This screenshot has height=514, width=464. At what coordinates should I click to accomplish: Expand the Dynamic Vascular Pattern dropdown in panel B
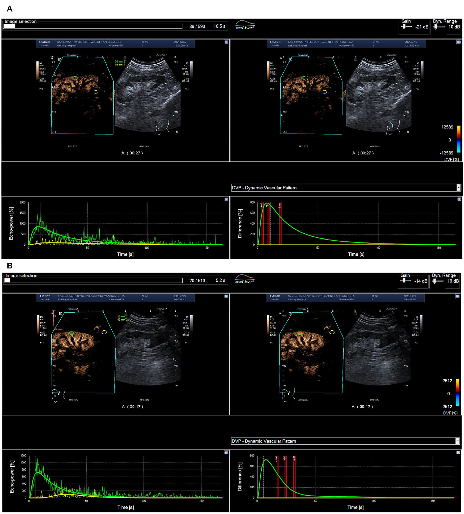point(457,441)
